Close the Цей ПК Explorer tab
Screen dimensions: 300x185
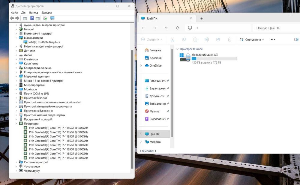pos(191,18)
